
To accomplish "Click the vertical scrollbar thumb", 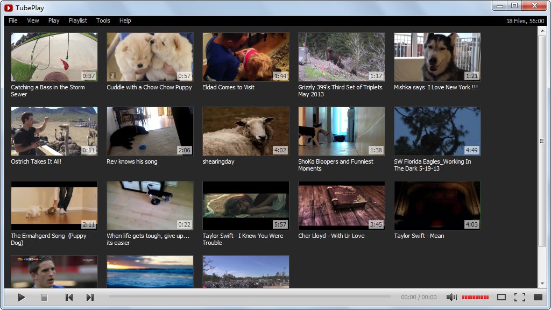I will (x=542, y=141).
